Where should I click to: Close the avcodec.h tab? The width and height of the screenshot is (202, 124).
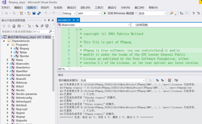78,20
